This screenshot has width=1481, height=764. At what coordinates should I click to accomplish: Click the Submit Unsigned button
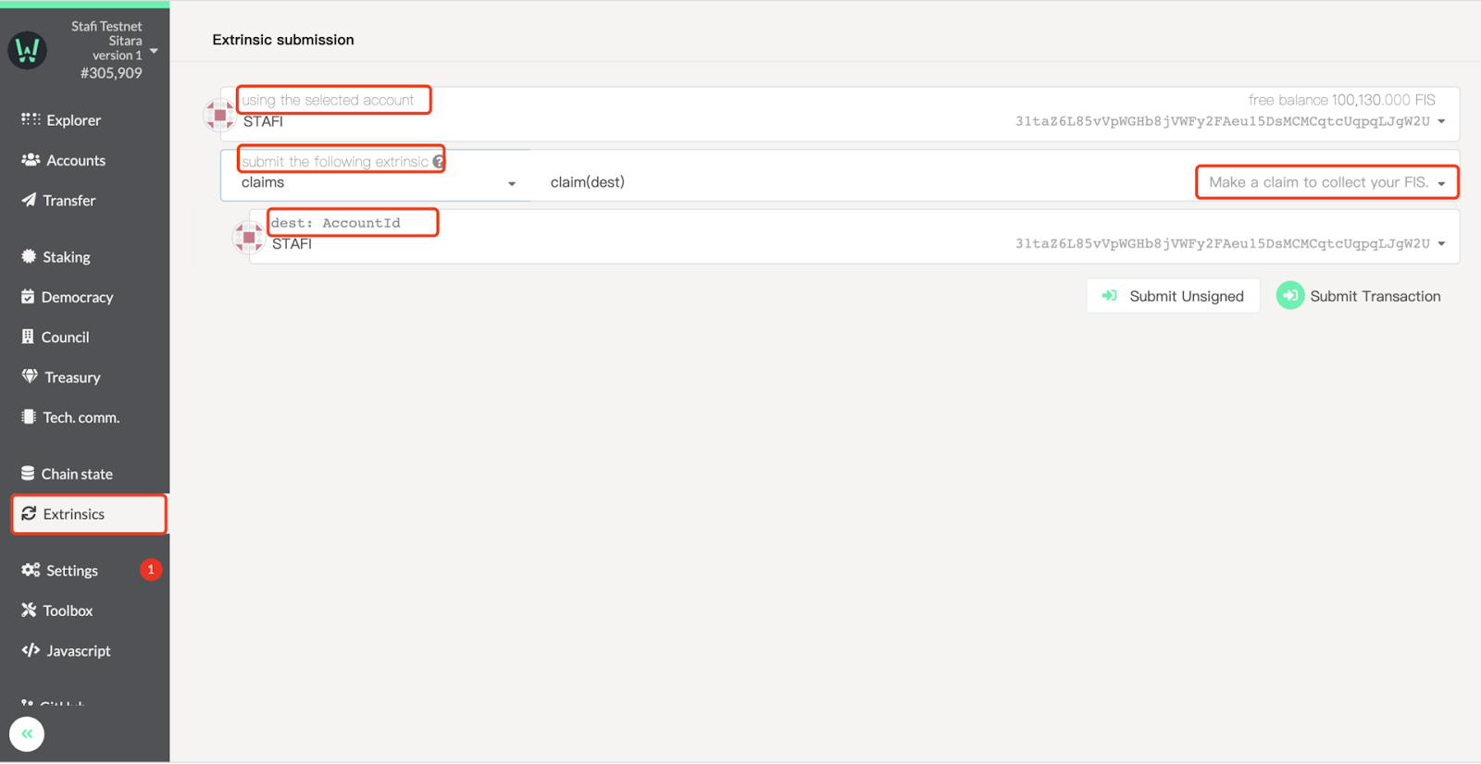click(1173, 296)
